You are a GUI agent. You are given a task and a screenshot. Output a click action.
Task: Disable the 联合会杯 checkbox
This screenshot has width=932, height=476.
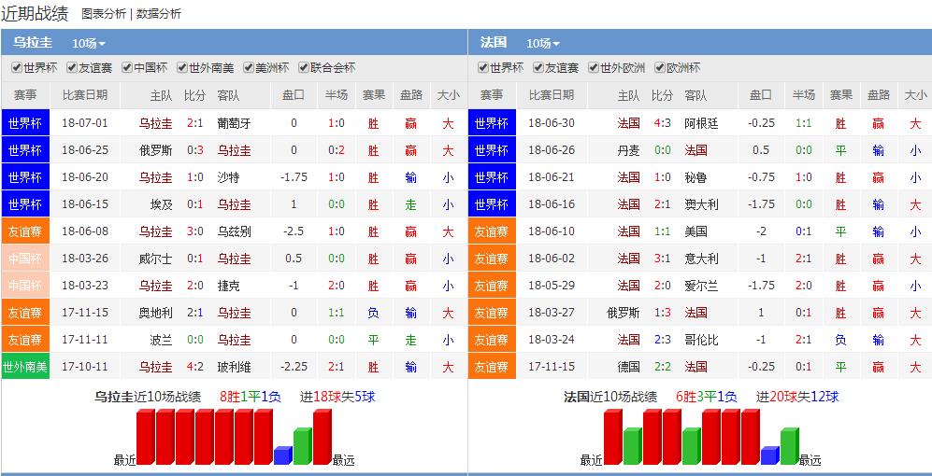pos(303,68)
